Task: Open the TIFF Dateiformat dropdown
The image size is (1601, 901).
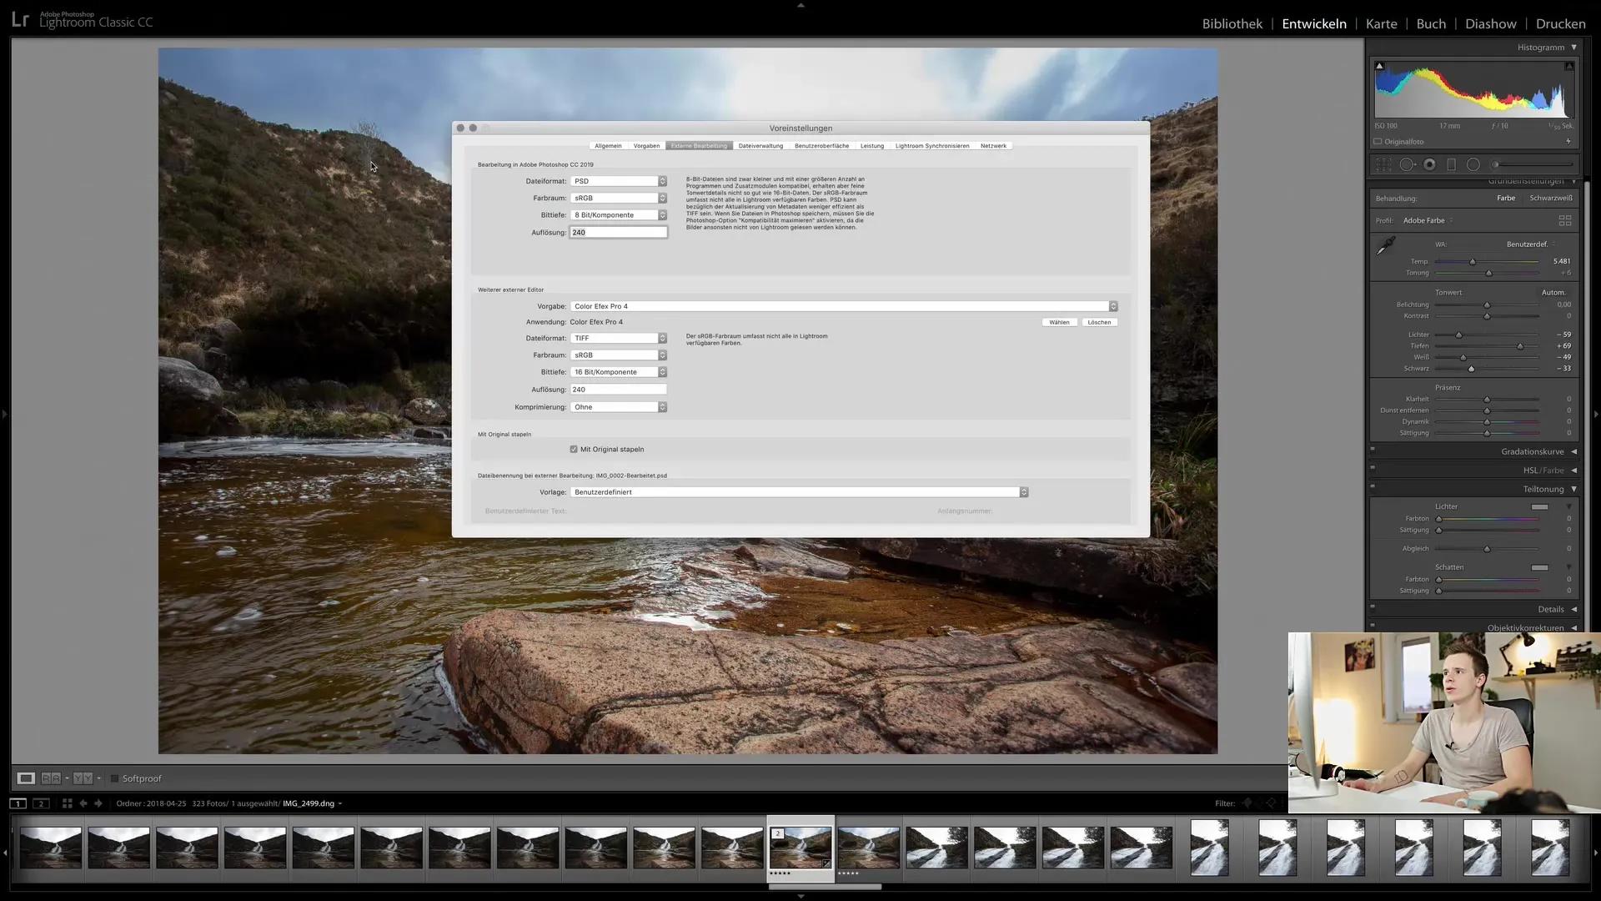Action: 619,338
